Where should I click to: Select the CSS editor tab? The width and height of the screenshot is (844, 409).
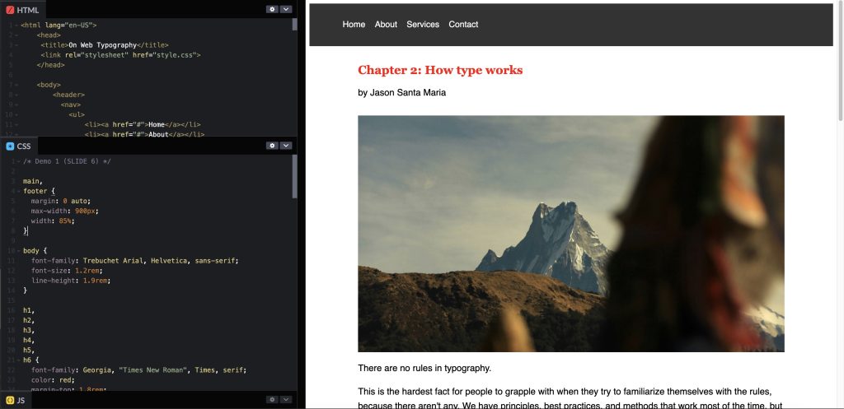19,146
